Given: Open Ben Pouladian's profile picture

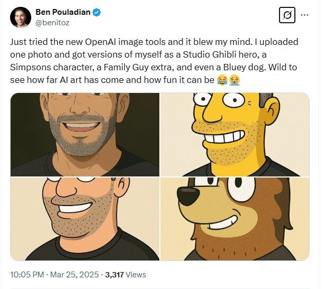Looking at the screenshot, I should tap(20, 17).
